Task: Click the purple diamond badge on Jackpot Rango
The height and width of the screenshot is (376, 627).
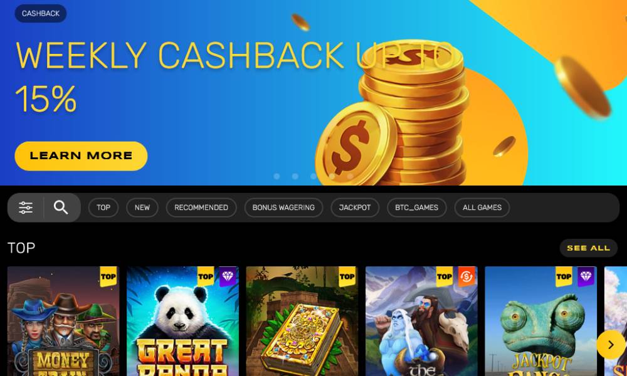Action: coord(586,276)
